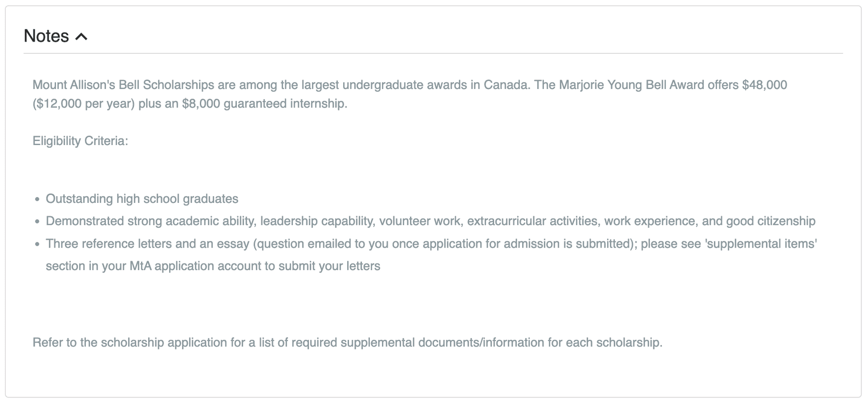The width and height of the screenshot is (868, 404).
Task: Click the 'Eligibility Criteria:' label
Action: [80, 141]
